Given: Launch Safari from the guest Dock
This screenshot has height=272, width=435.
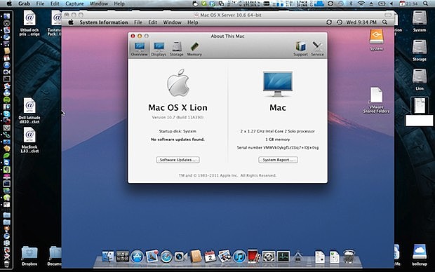Looking at the screenshot, I should [x=166, y=257].
